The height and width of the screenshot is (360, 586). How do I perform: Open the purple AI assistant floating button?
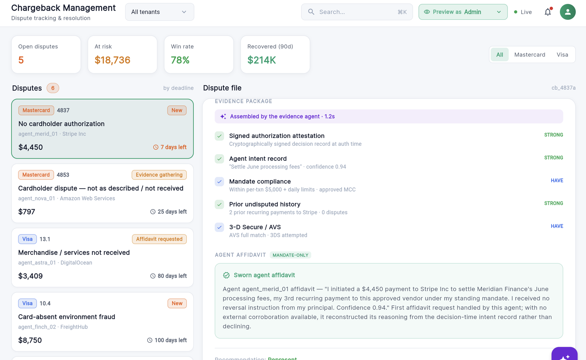point(564,354)
